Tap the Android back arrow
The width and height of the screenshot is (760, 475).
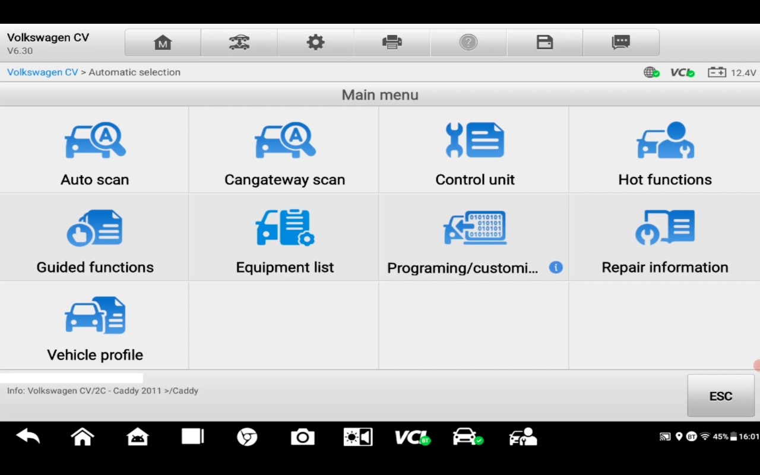pos(28,438)
